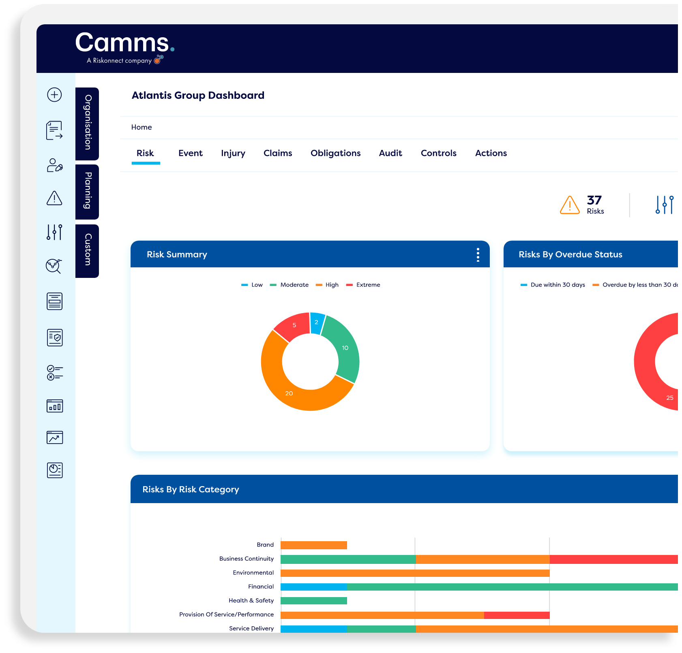
Task: Open the sliders controls icon in sidebar
Action: [54, 232]
